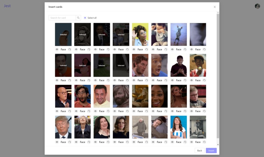Select the surprised plaid shirt man card

click(140, 65)
